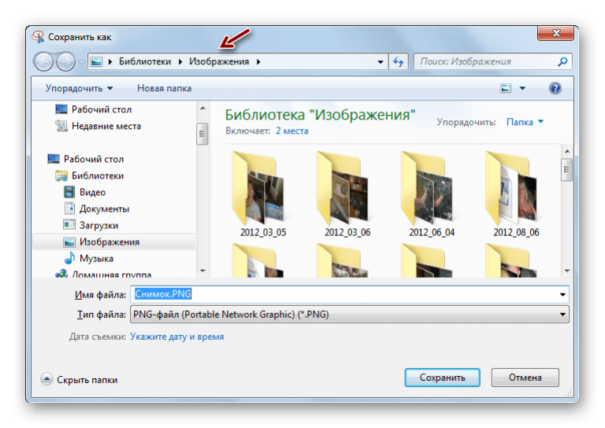Screen dimensions: 605x428
Task: Expand the Тип файла combo box
Action: click(562, 315)
